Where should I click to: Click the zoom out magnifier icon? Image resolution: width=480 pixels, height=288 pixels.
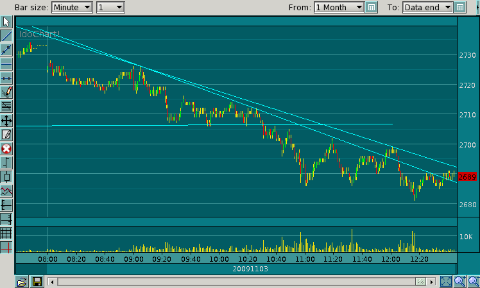474,282
